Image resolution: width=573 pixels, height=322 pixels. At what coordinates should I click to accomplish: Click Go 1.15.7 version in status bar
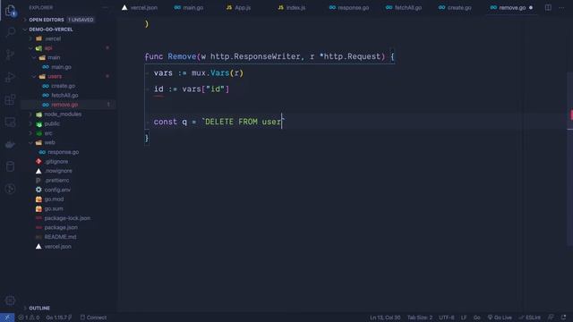point(58,318)
